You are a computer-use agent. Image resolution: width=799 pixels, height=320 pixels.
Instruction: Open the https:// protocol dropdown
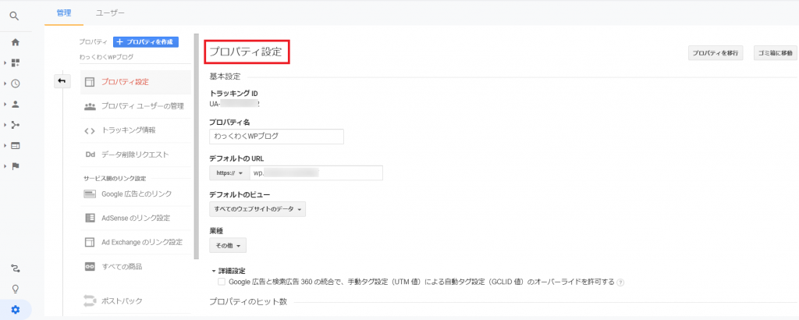coord(229,172)
